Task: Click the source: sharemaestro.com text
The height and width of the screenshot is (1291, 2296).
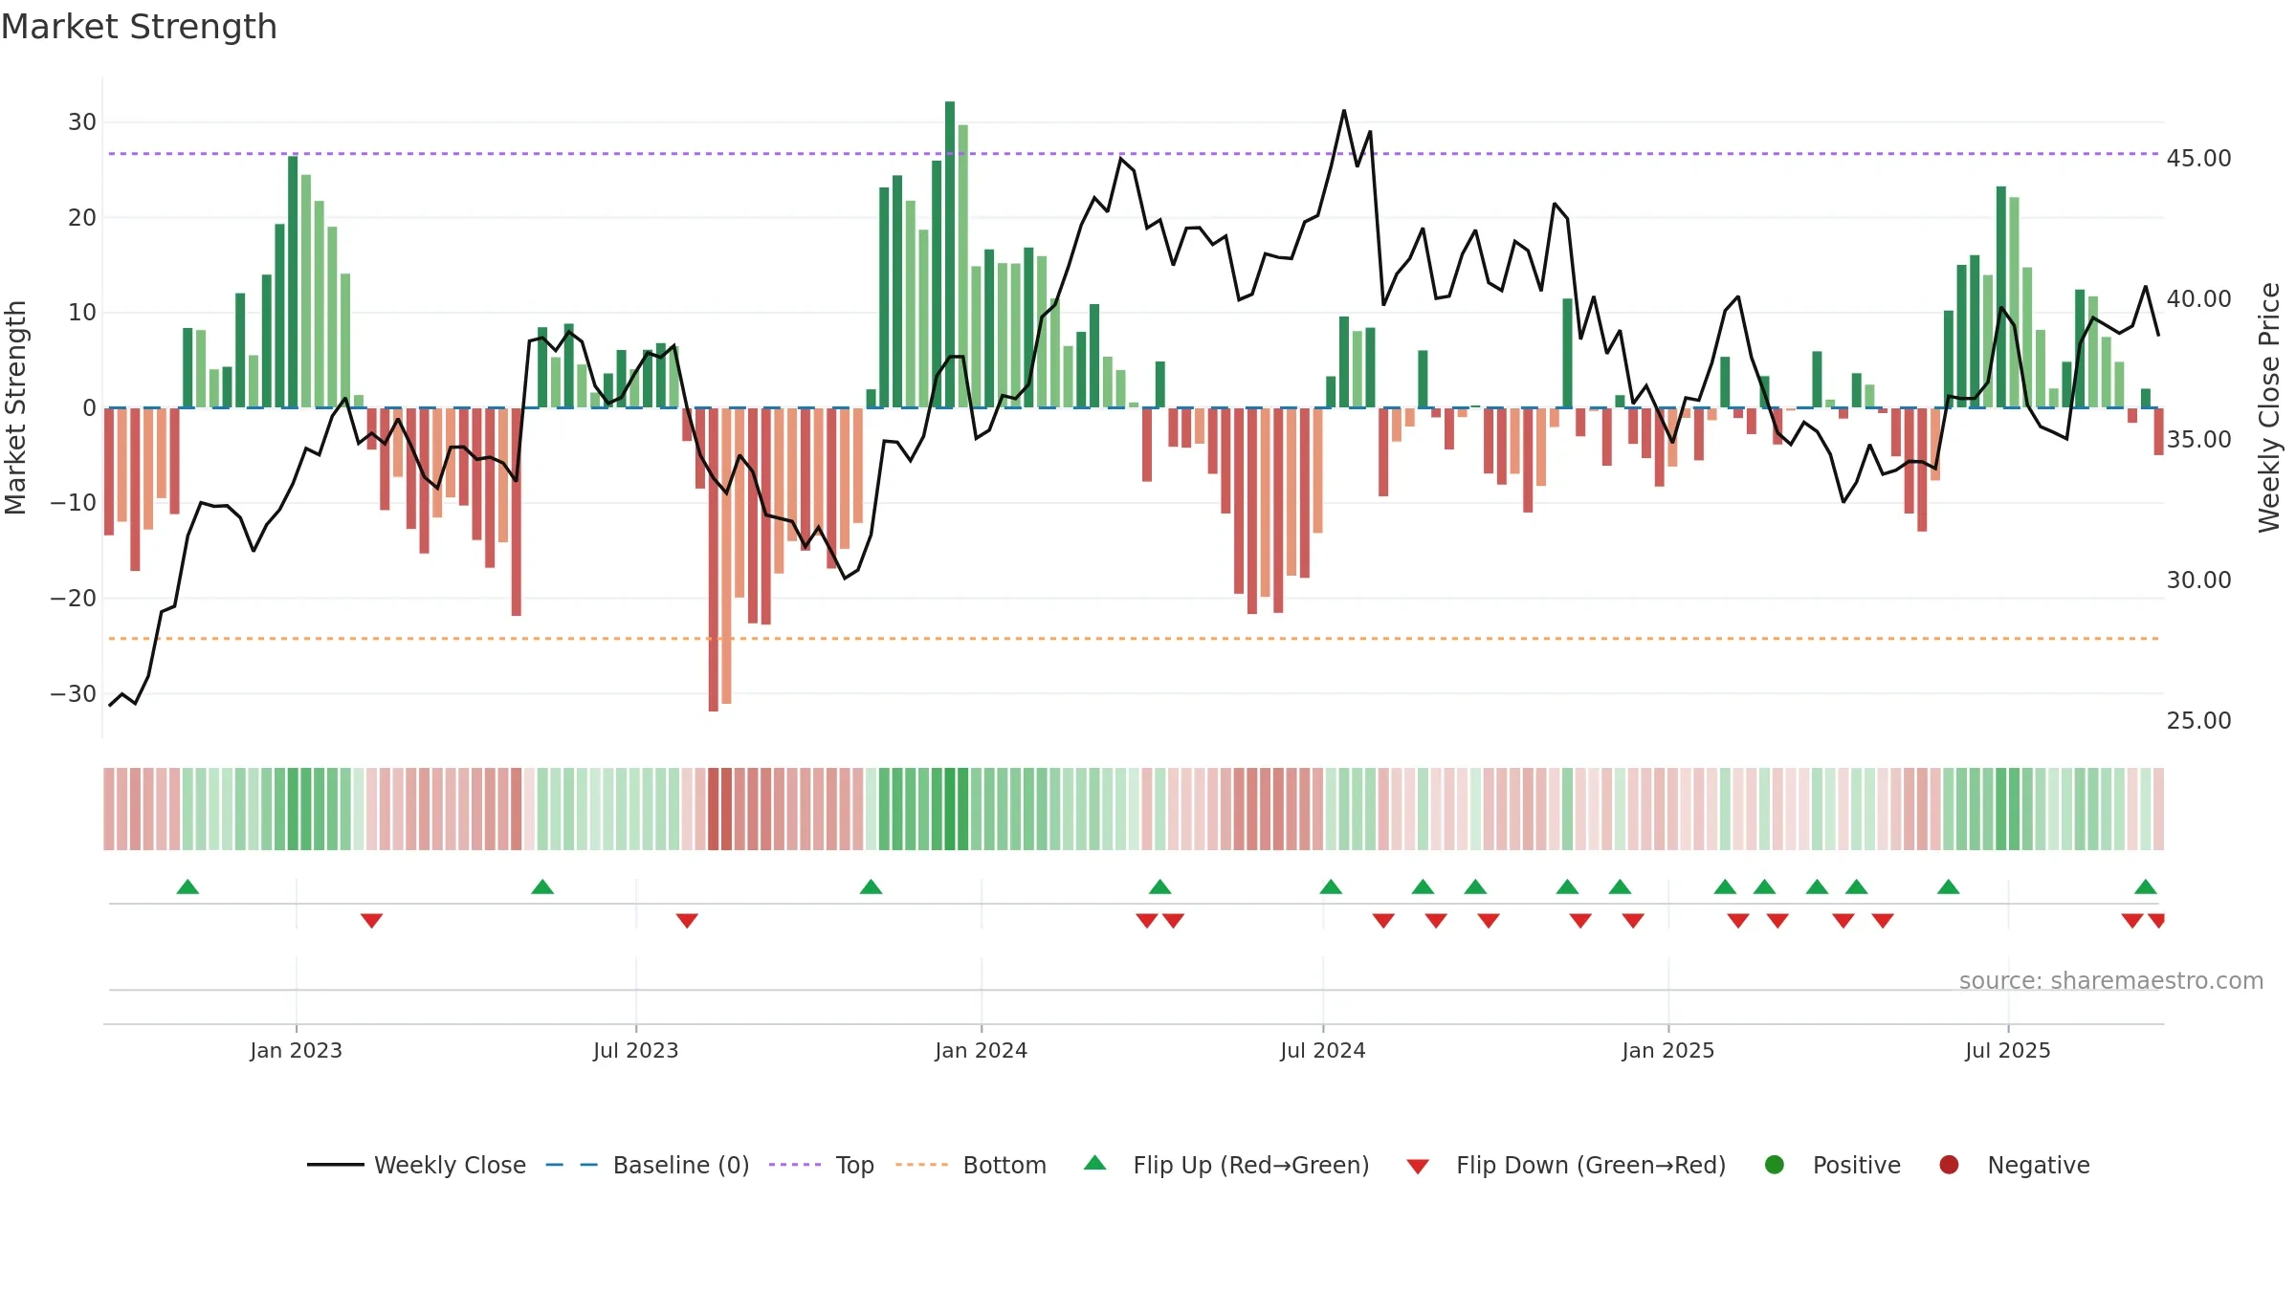Action: [2111, 980]
